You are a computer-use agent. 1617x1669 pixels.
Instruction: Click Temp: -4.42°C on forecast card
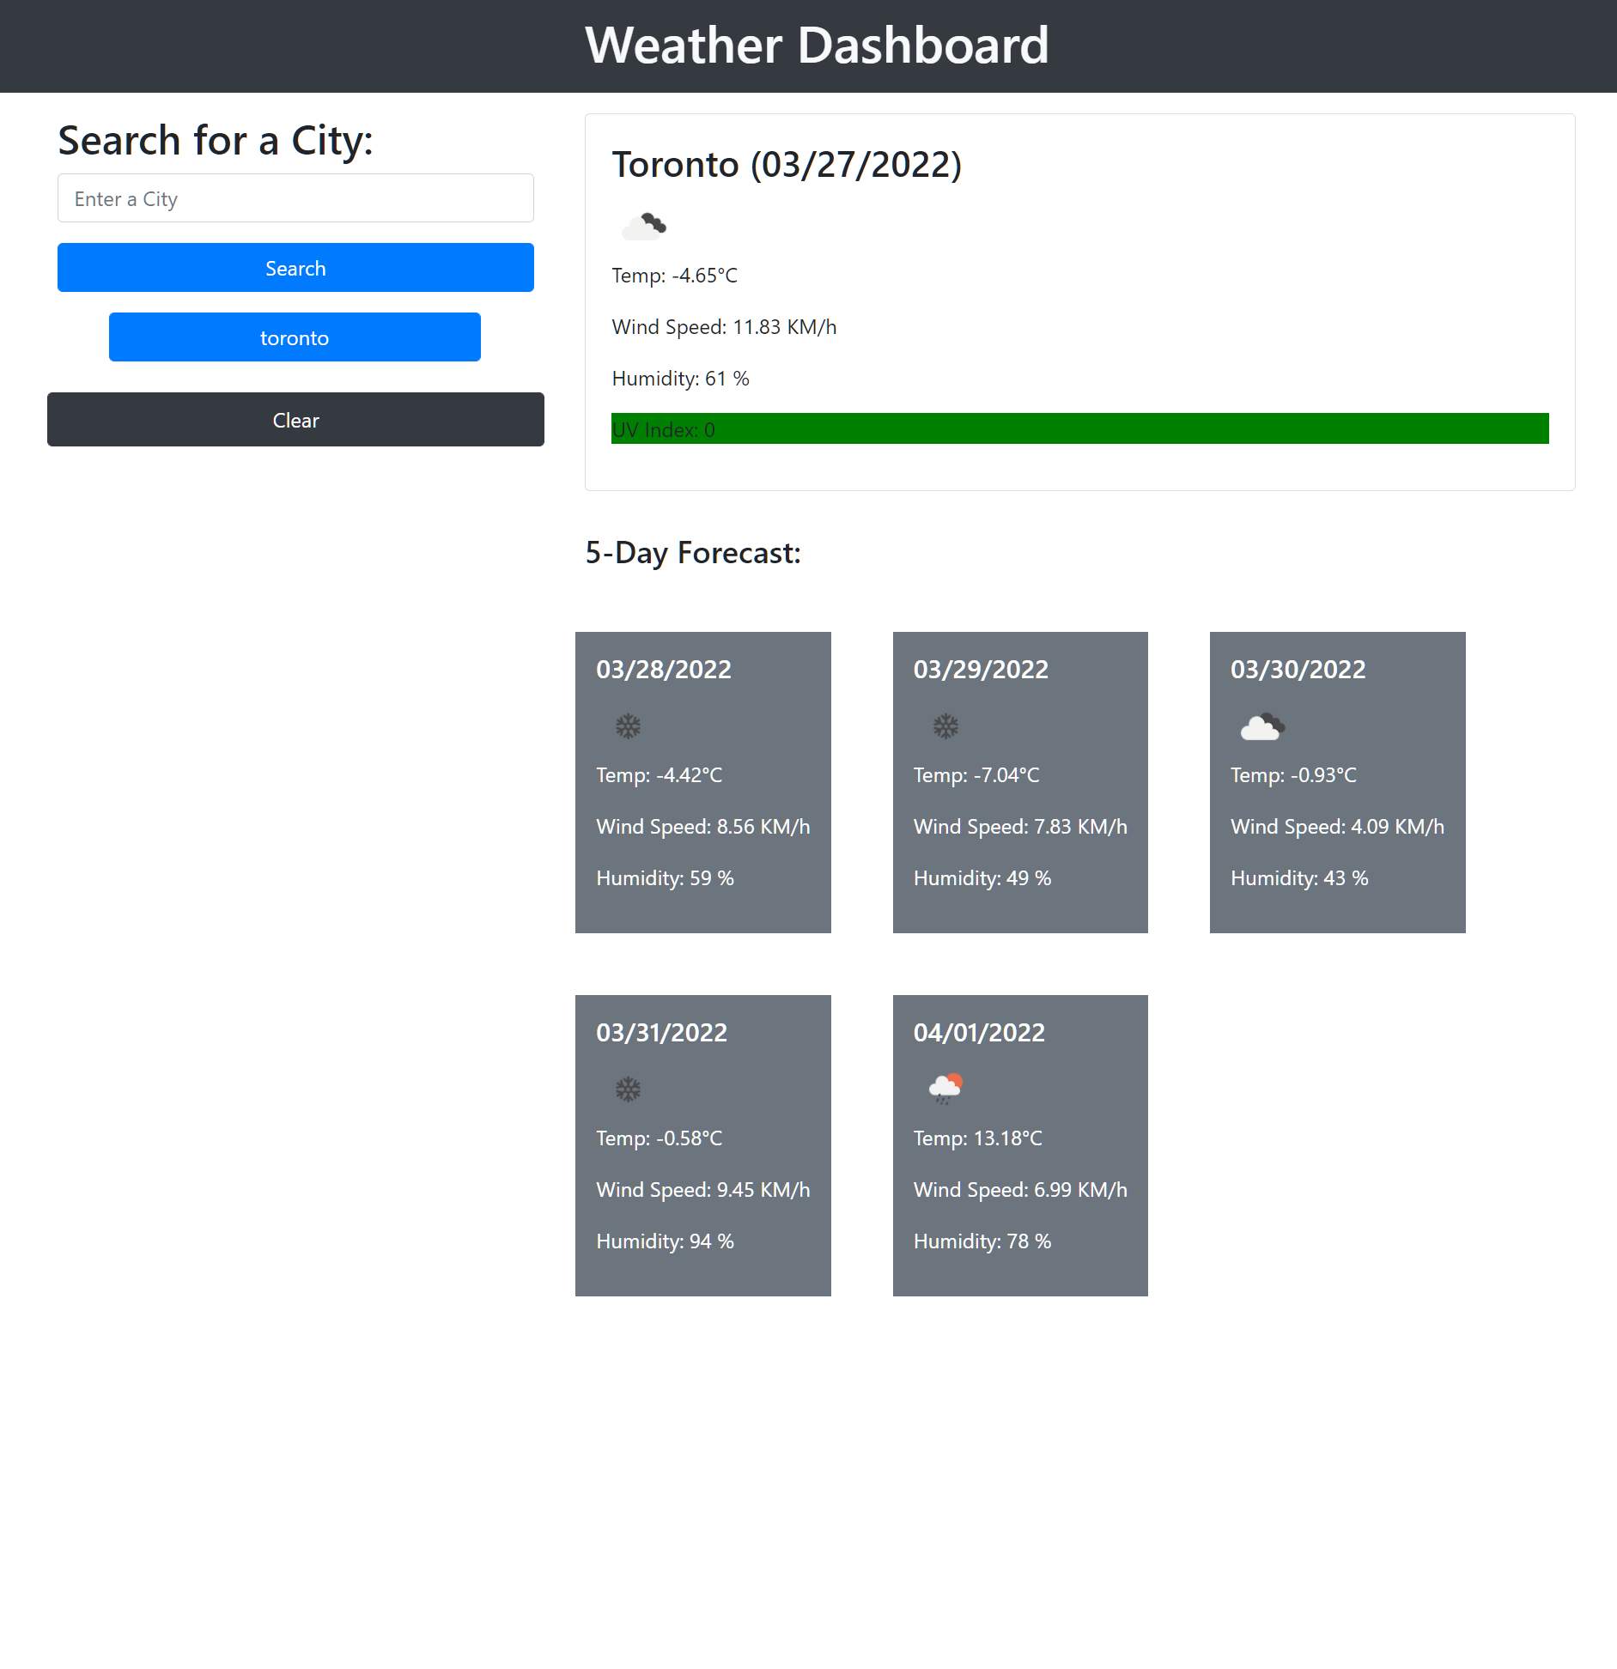[660, 775]
